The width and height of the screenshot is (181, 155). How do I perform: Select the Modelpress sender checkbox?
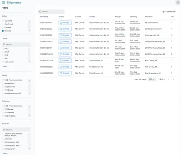pos(3,84)
